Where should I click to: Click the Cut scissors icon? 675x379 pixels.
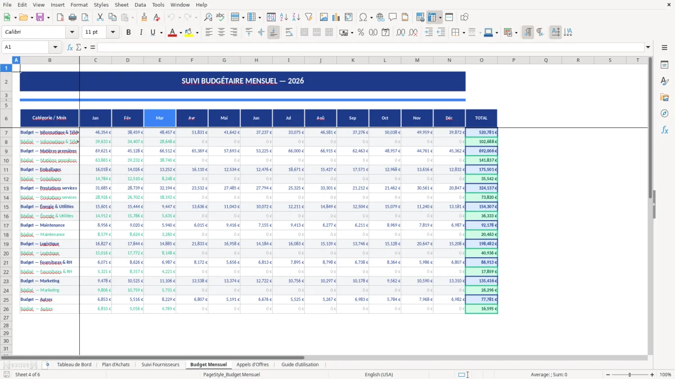(100, 17)
